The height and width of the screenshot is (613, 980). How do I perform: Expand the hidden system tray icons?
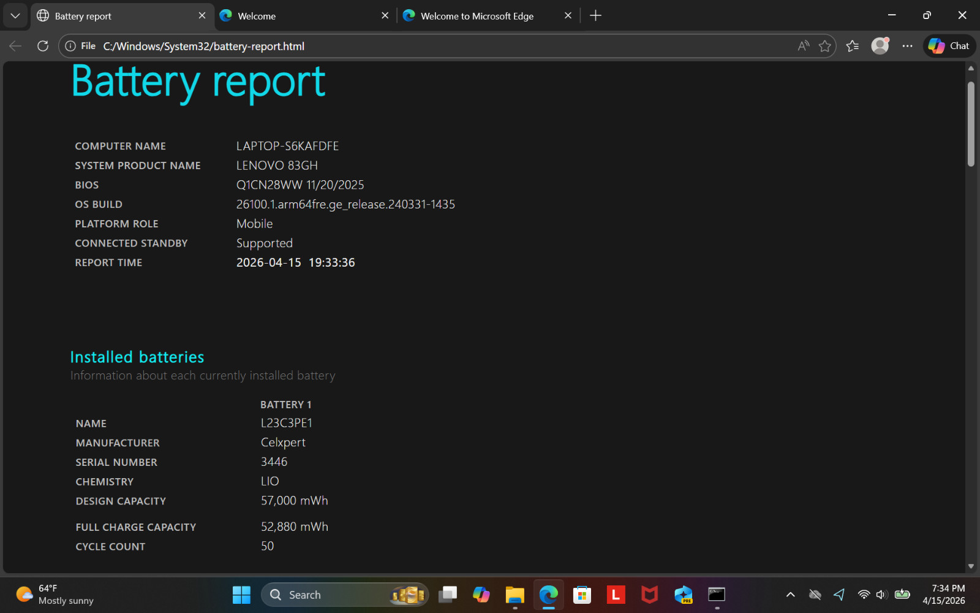click(791, 595)
